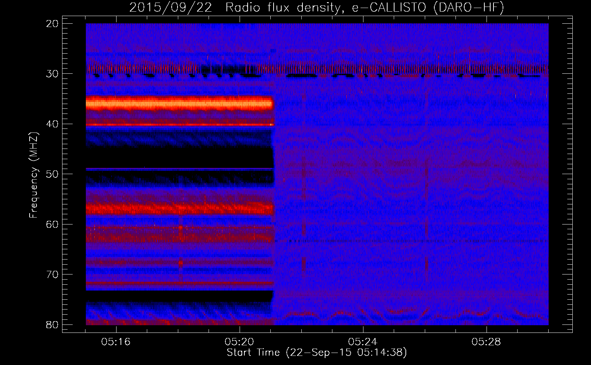Screen dimensions: 591x365
Task: Click the 05:24 time axis tick label
Action: pos(363,342)
